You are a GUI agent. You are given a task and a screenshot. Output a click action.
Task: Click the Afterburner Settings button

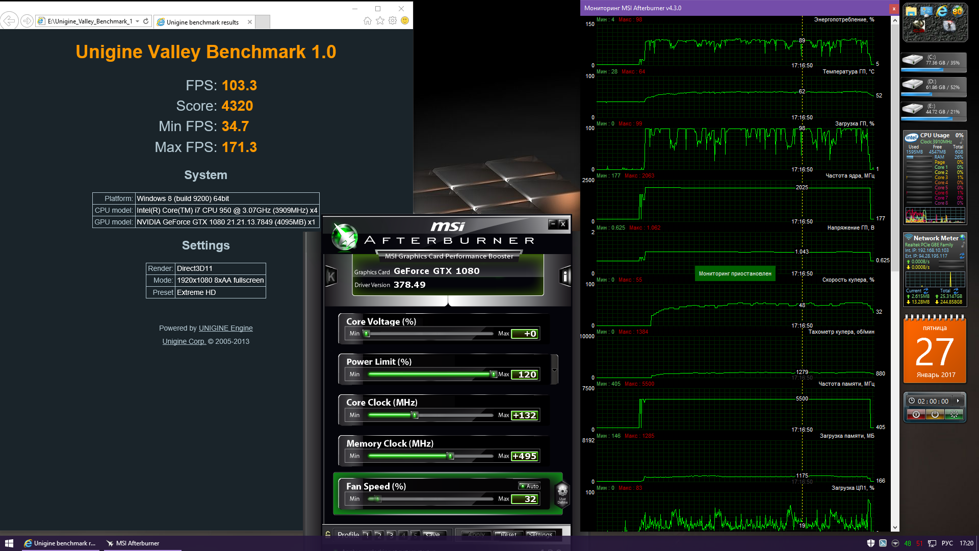(540, 534)
